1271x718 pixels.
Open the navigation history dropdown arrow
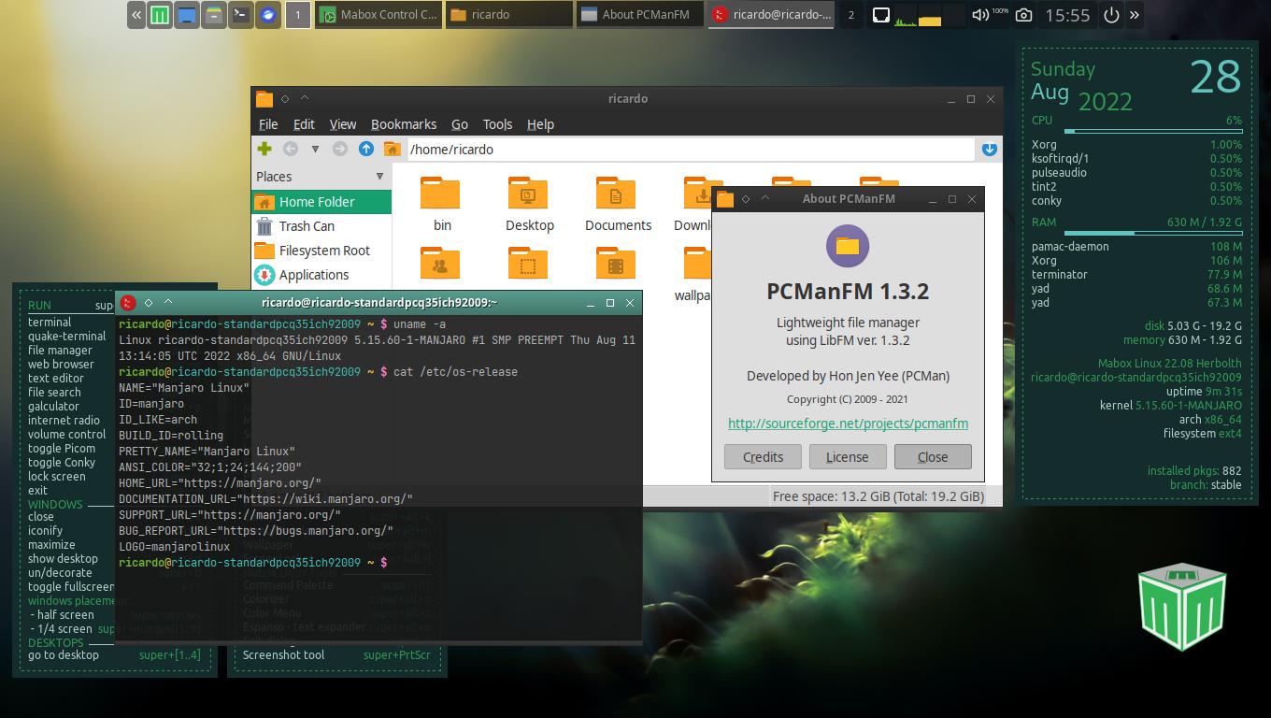point(315,149)
